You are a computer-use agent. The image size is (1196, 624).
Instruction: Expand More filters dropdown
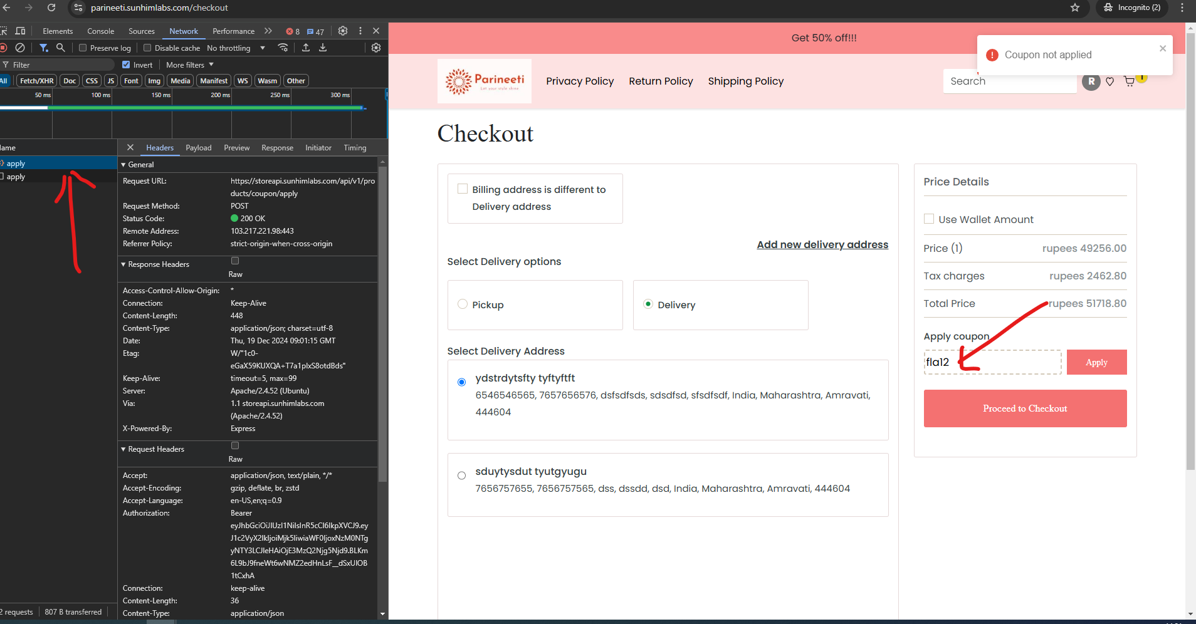[x=190, y=65]
